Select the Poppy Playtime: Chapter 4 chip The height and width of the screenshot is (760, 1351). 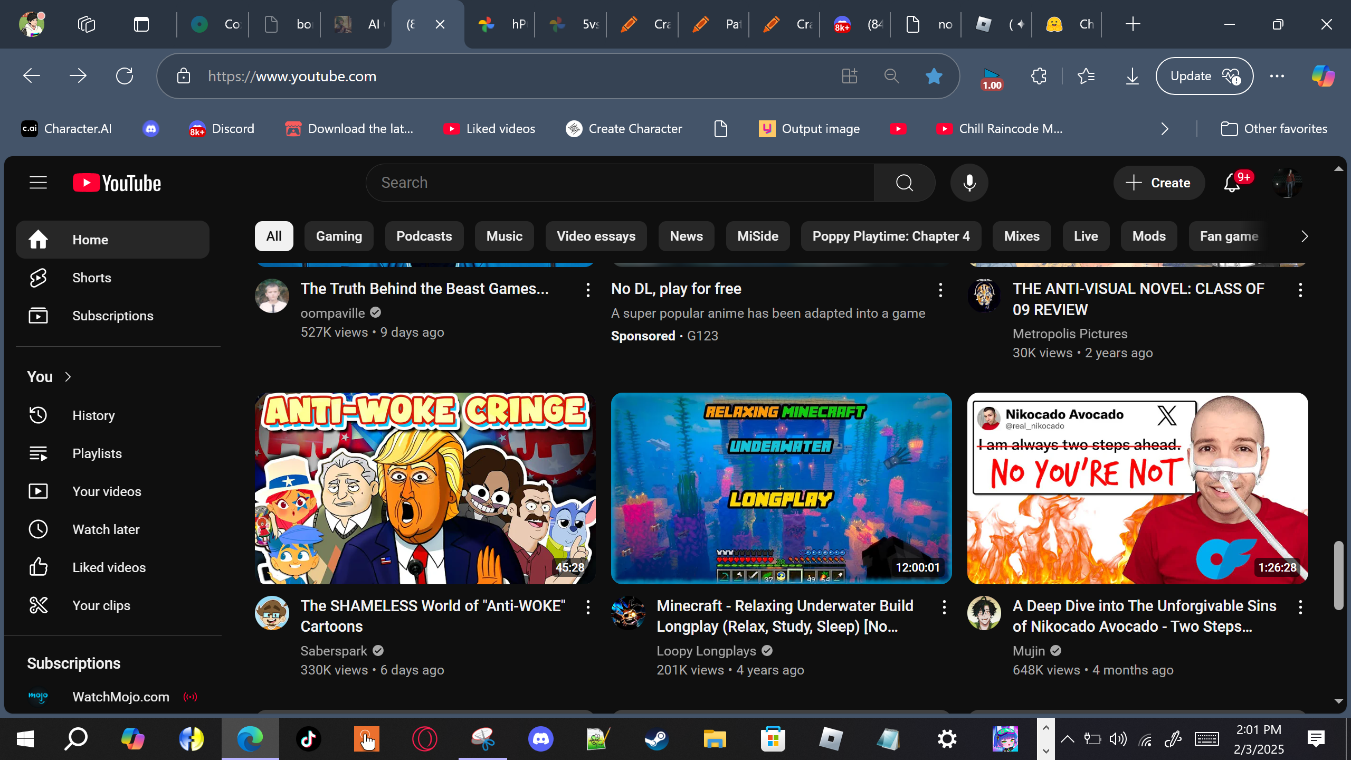[891, 236]
